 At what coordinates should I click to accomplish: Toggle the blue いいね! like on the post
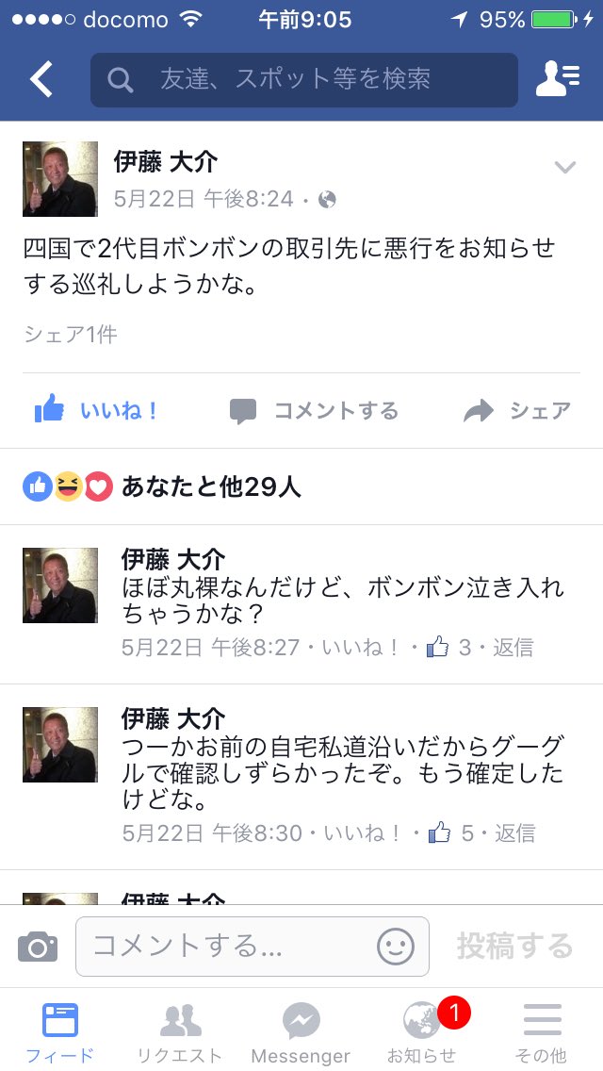click(x=96, y=410)
